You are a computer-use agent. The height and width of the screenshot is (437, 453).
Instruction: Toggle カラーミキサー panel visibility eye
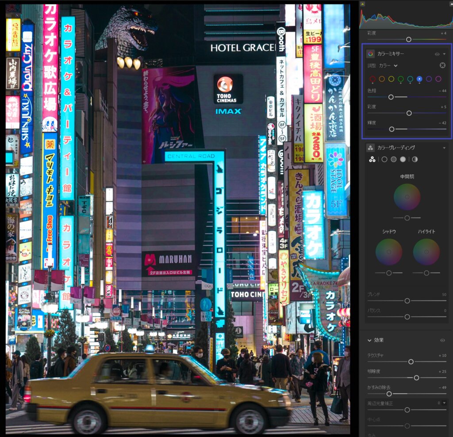[437, 54]
